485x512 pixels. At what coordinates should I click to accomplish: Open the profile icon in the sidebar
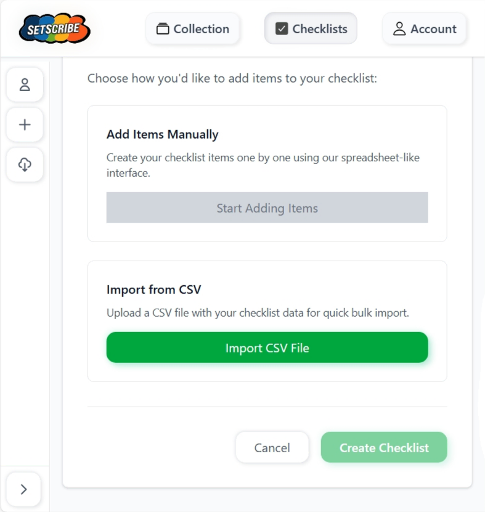(25, 85)
